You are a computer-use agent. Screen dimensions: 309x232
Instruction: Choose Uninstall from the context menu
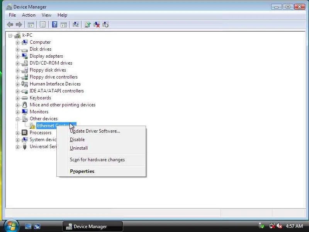tap(101, 148)
